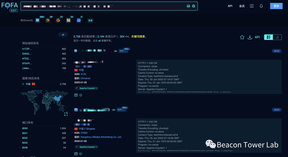Click the 关键词搜索 keyword search link
Screen dimensions: 288x157
138,37
